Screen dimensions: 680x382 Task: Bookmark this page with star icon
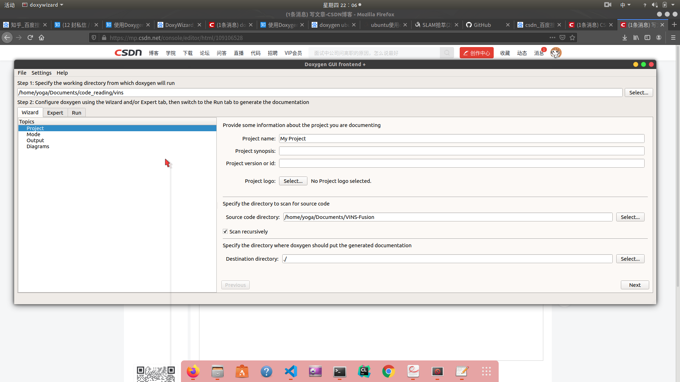coord(572,37)
